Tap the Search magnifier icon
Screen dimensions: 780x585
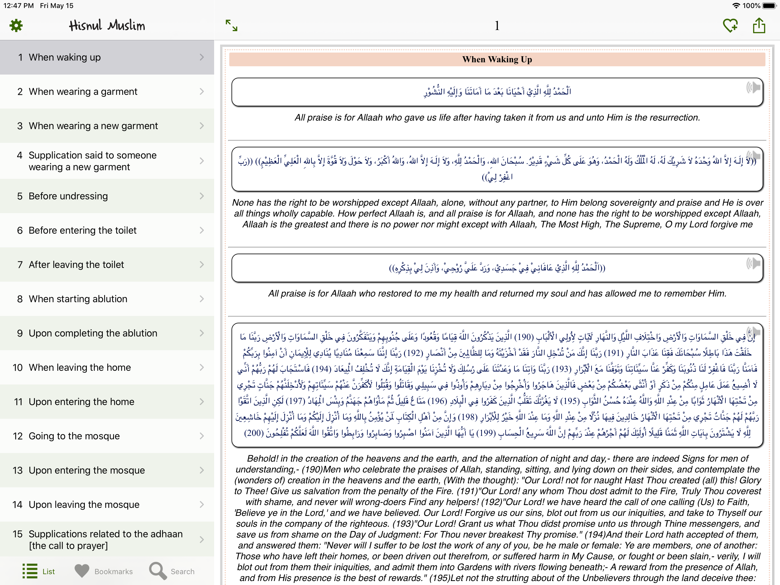[158, 571]
